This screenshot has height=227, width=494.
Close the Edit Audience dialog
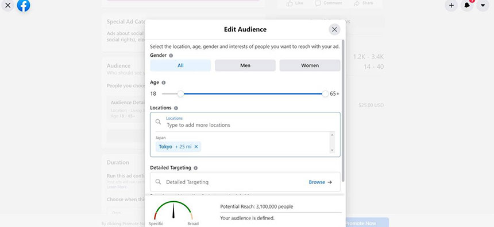(334, 30)
